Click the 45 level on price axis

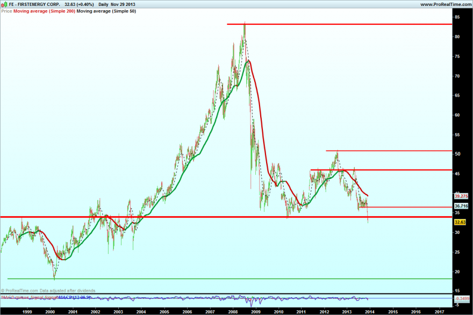[x=457, y=174]
